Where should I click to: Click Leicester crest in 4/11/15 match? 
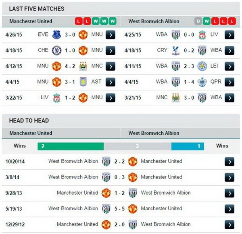(202, 66)
